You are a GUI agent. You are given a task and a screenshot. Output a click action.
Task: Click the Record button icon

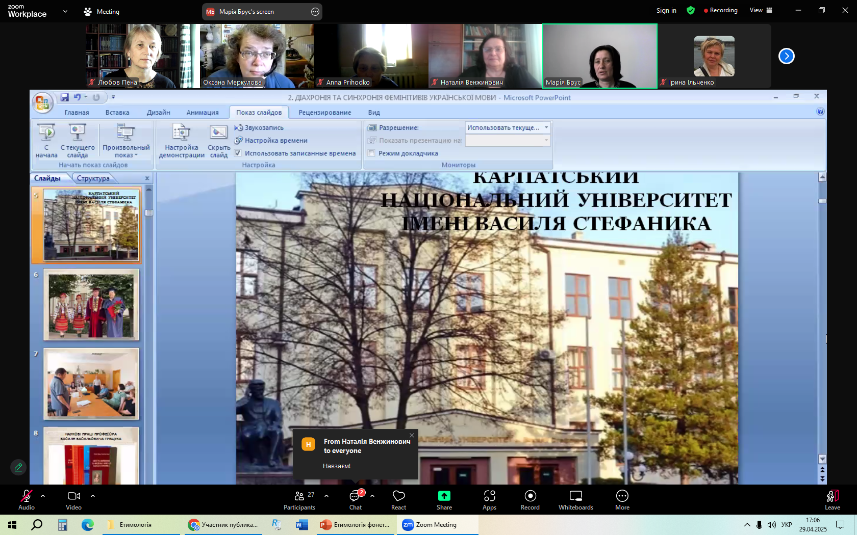(x=531, y=496)
